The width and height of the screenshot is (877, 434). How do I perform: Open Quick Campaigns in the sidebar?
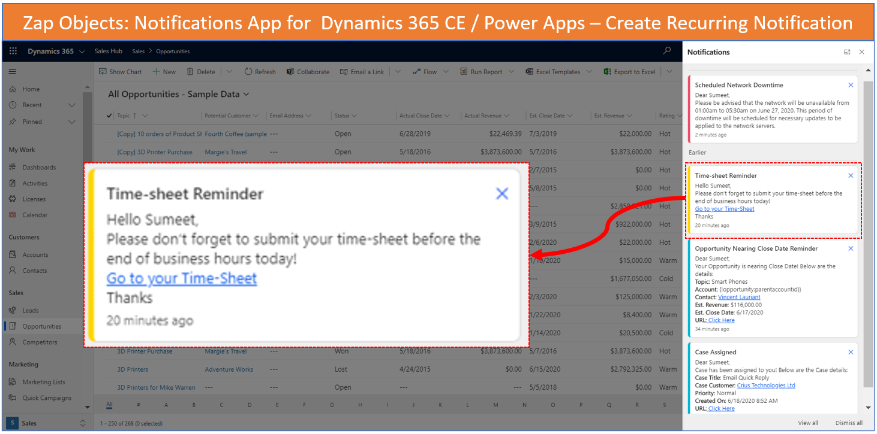pyautogui.click(x=47, y=398)
